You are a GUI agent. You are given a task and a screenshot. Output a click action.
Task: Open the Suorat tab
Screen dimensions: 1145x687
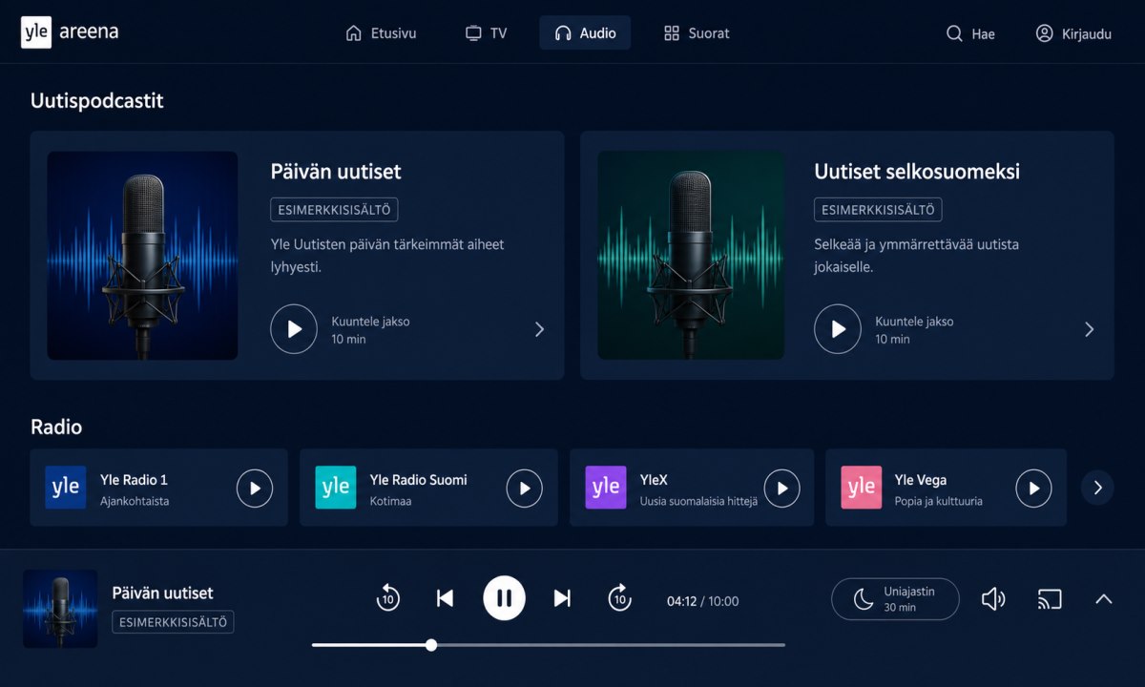(x=697, y=33)
